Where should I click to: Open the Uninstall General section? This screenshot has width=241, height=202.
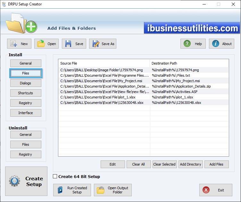[26, 135]
